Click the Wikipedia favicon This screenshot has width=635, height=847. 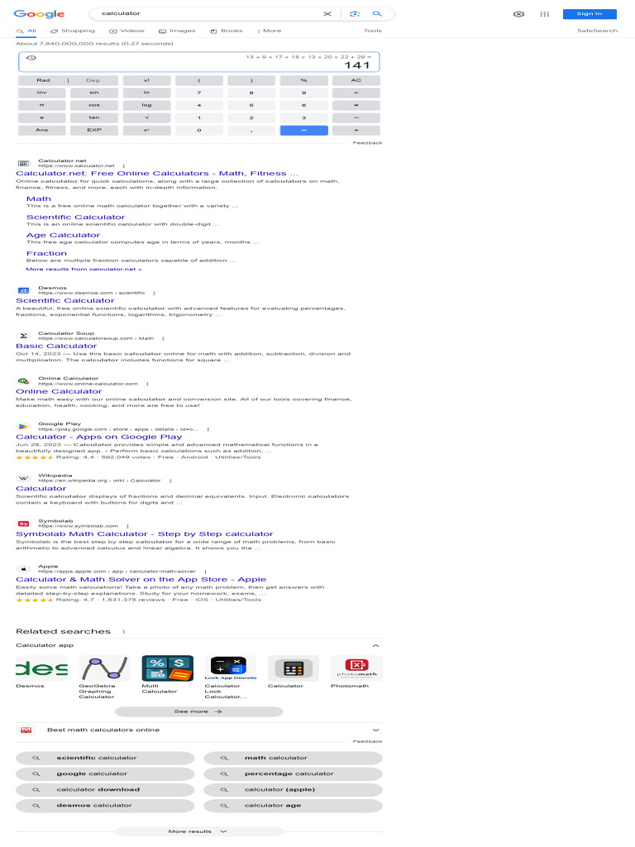coord(23,478)
